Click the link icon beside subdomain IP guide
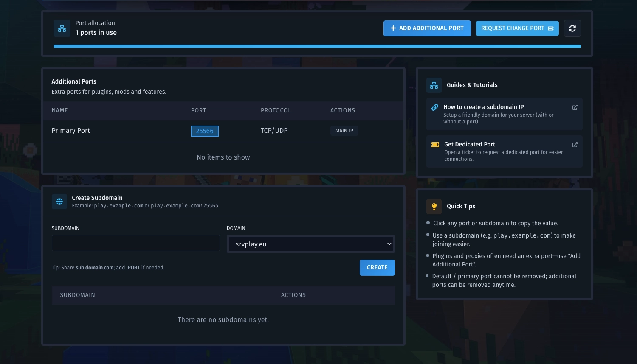Screen dimensions: 637x364 point(435,107)
